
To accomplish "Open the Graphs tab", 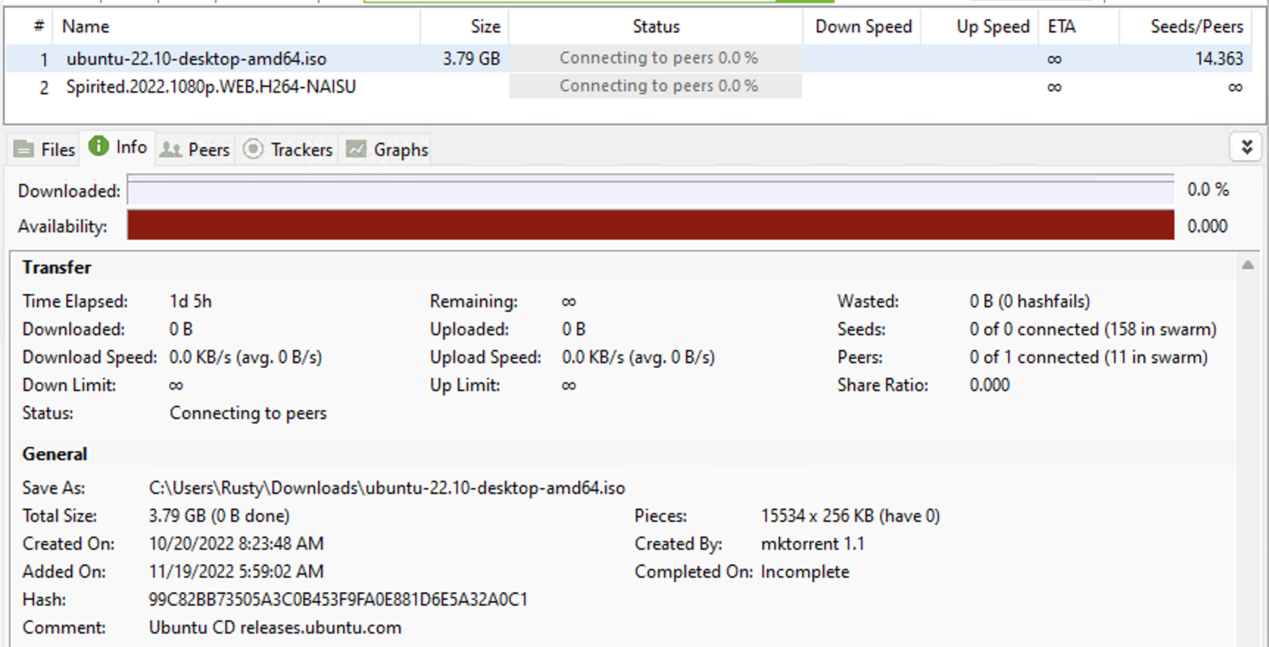I will pyautogui.click(x=386, y=149).
